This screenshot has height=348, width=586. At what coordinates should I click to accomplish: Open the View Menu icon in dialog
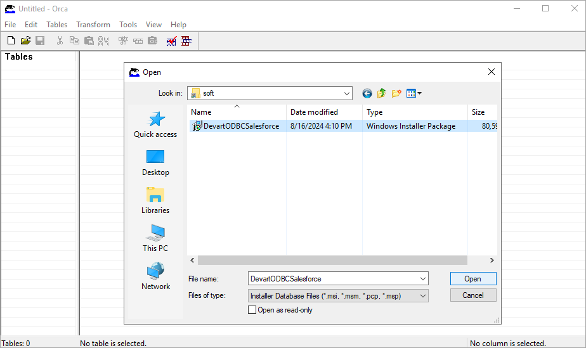pos(414,93)
